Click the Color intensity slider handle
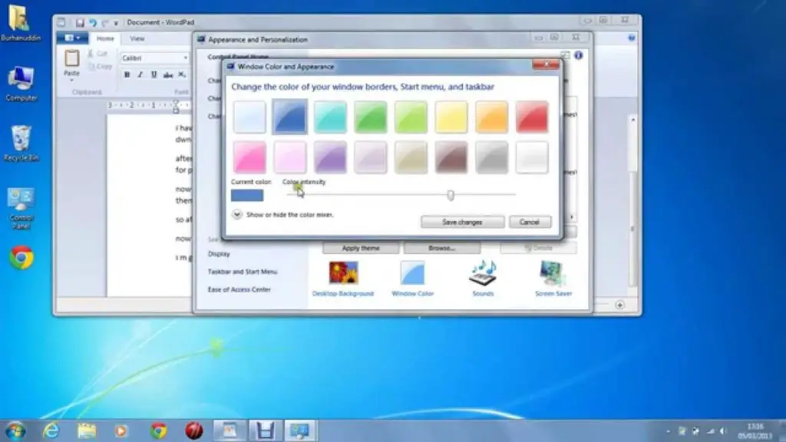The width and height of the screenshot is (786, 442). [451, 195]
